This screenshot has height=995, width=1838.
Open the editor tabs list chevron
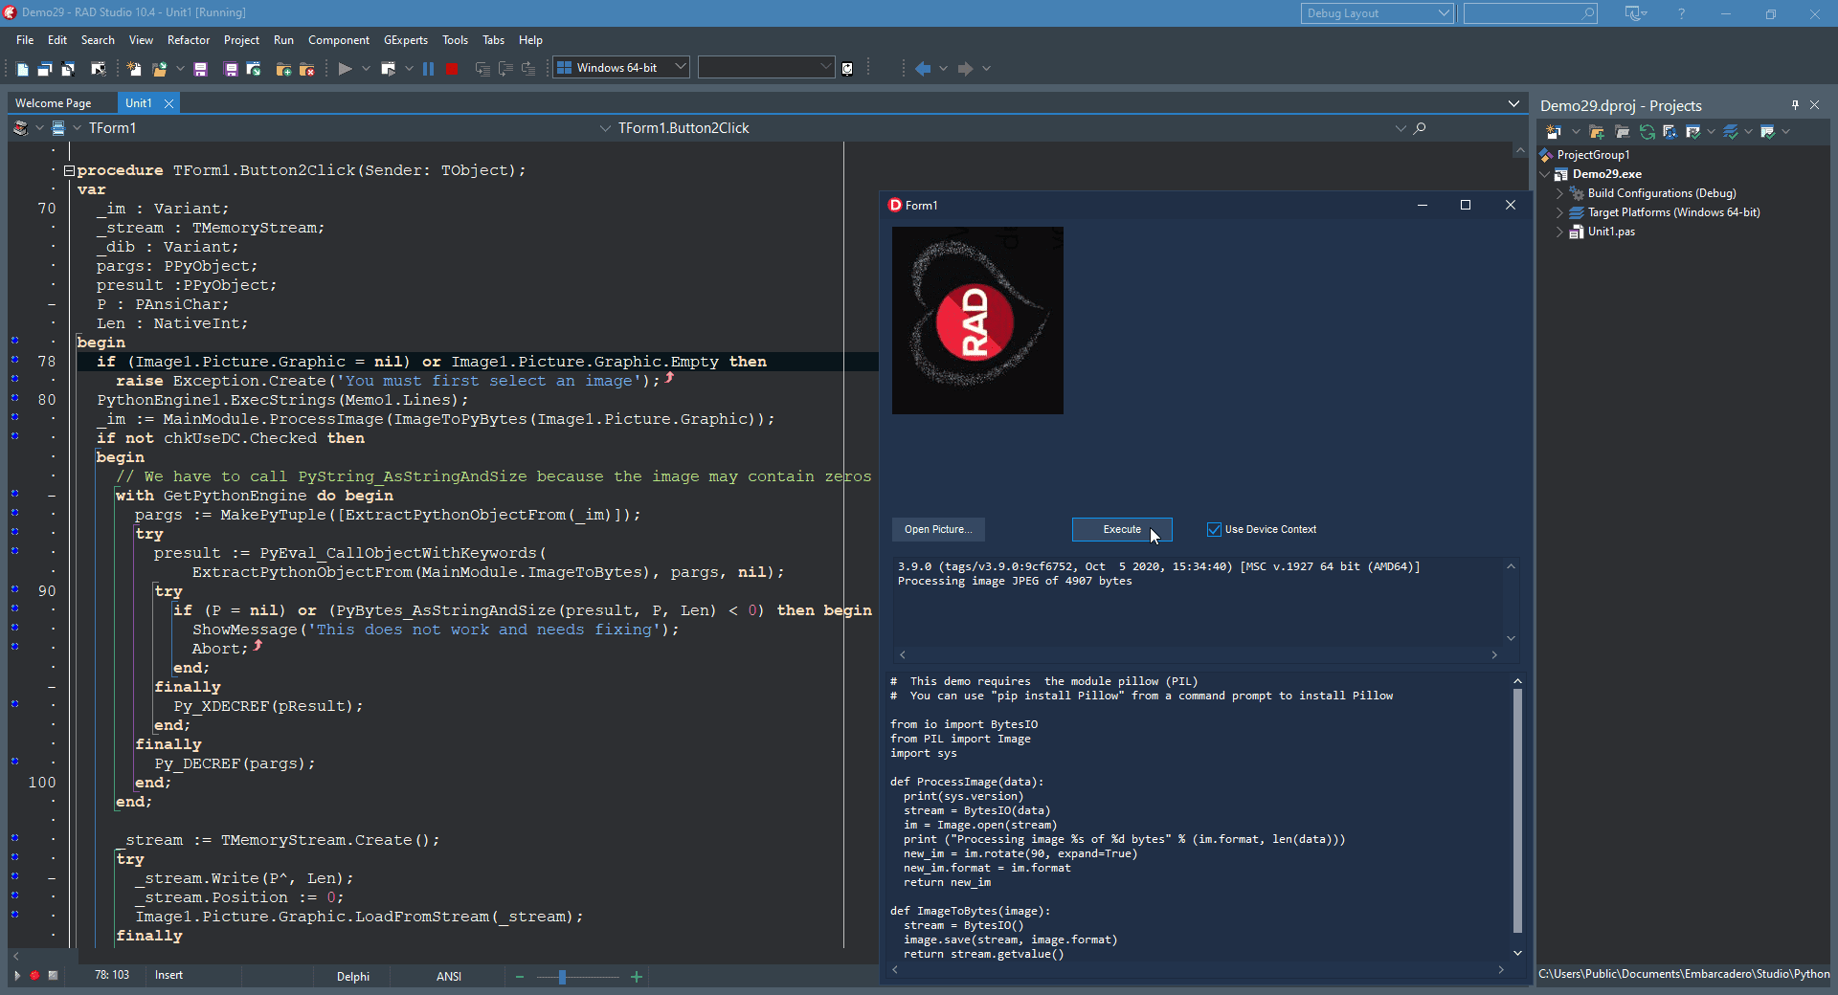pos(1513,103)
